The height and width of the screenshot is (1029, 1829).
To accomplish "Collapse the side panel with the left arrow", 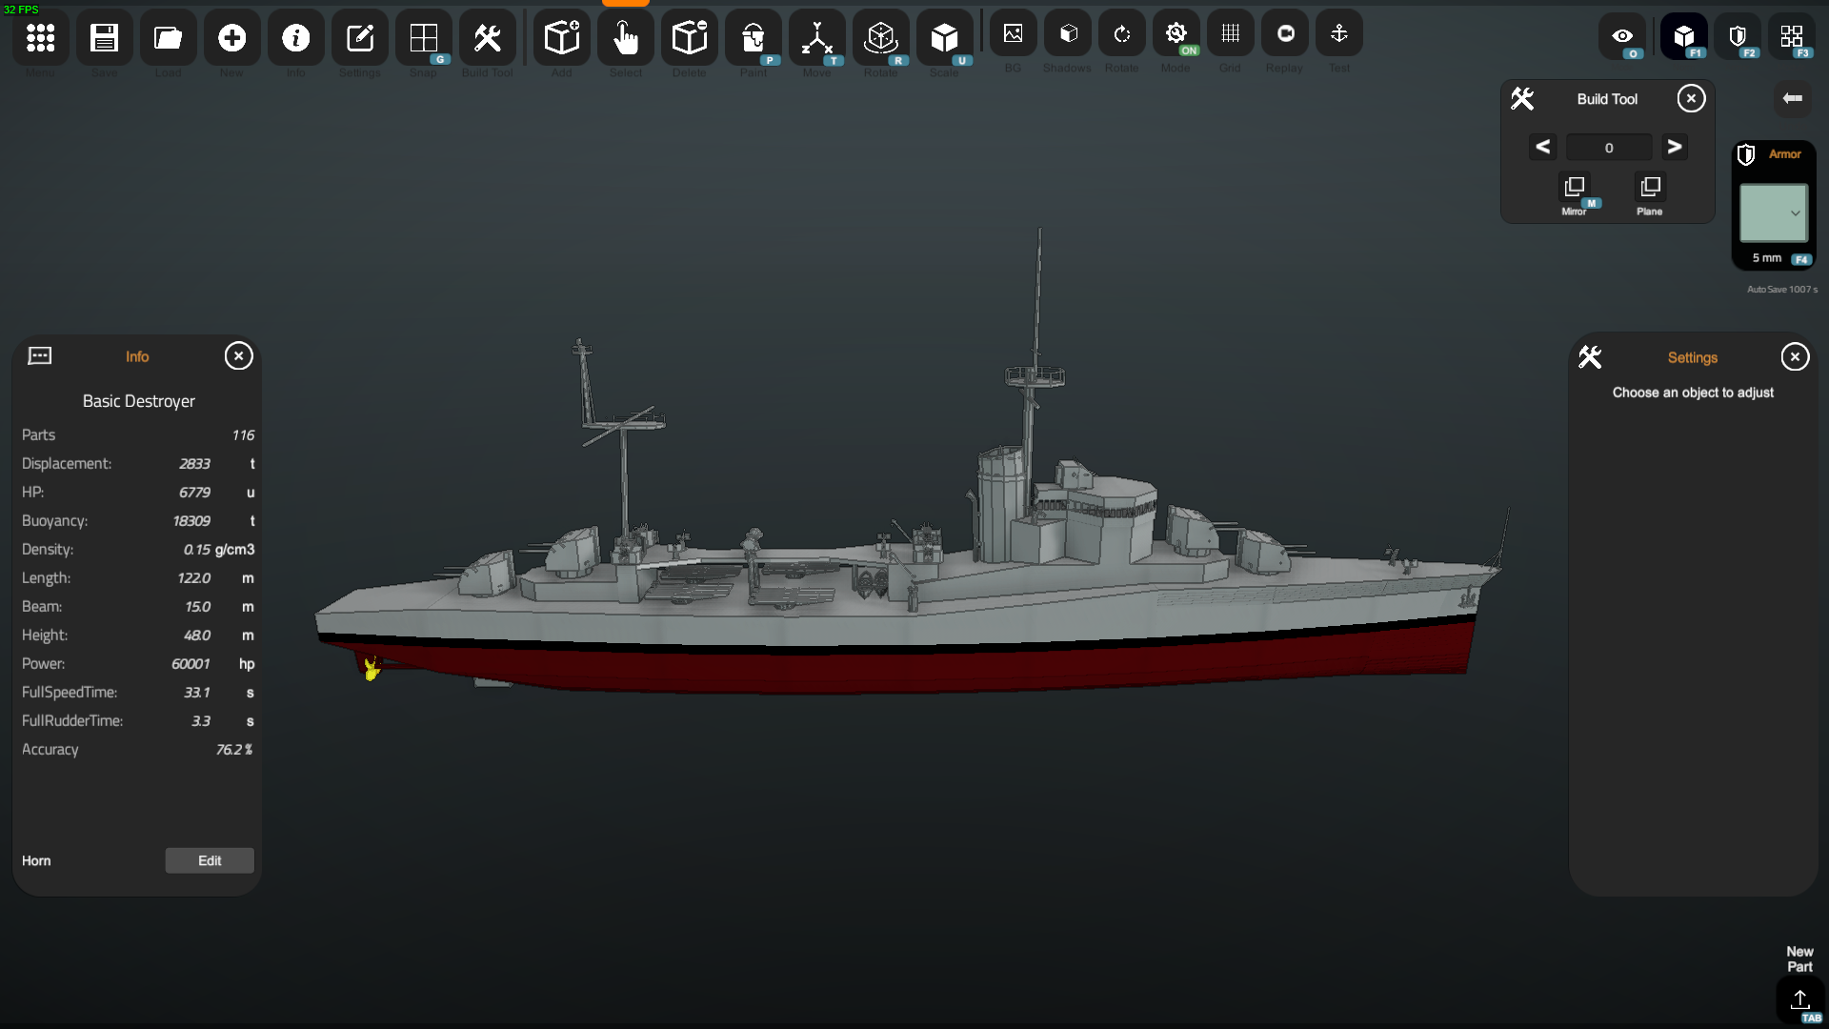I will (1792, 98).
